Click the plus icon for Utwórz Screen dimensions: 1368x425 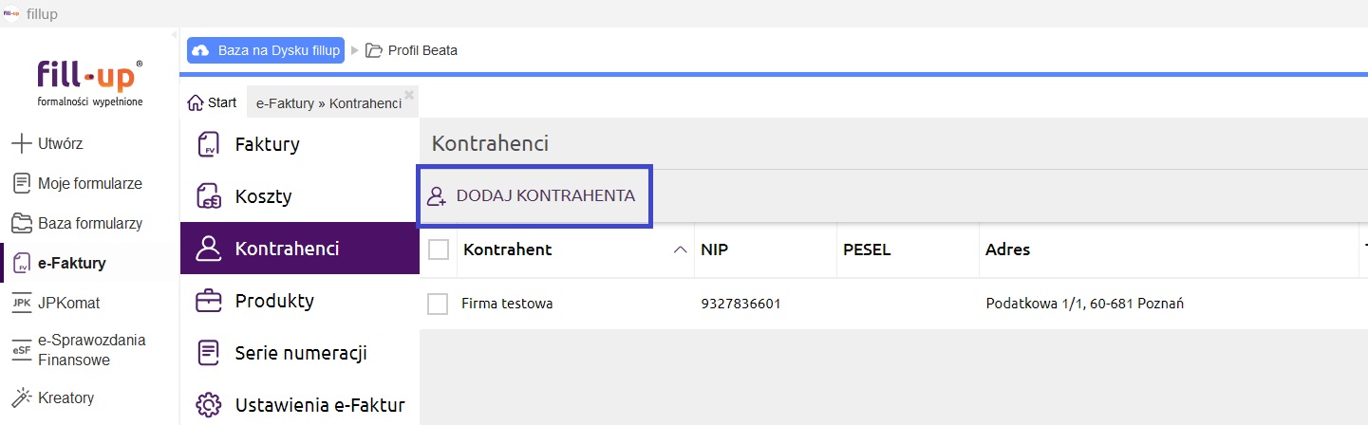pos(21,144)
